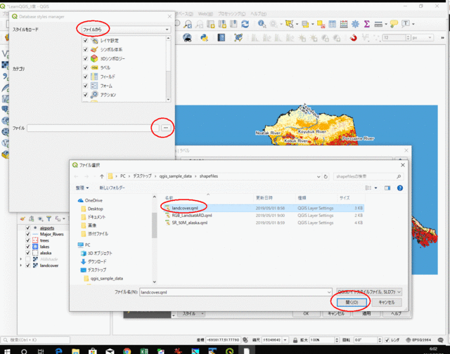Open the プロセッシング menu
450x354 pixels.
tap(231, 14)
